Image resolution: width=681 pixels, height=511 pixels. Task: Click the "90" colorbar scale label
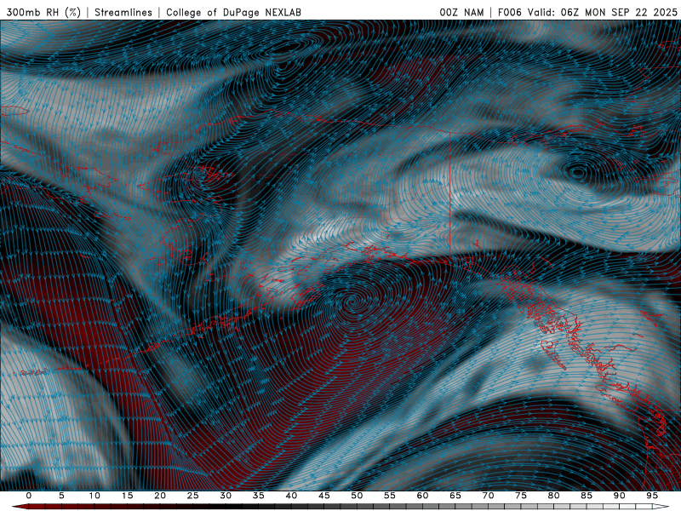[x=619, y=496]
